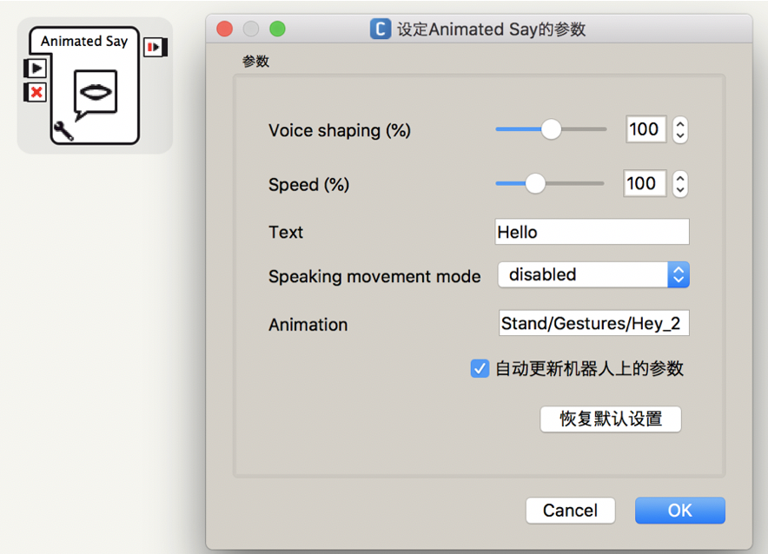Screen dimensions: 768x554
Task: Decrease the Speed value with stepper
Action: coord(681,189)
